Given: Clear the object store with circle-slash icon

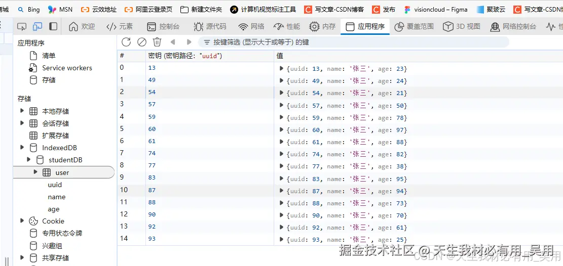Looking at the screenshot, I should pos(142,42).
